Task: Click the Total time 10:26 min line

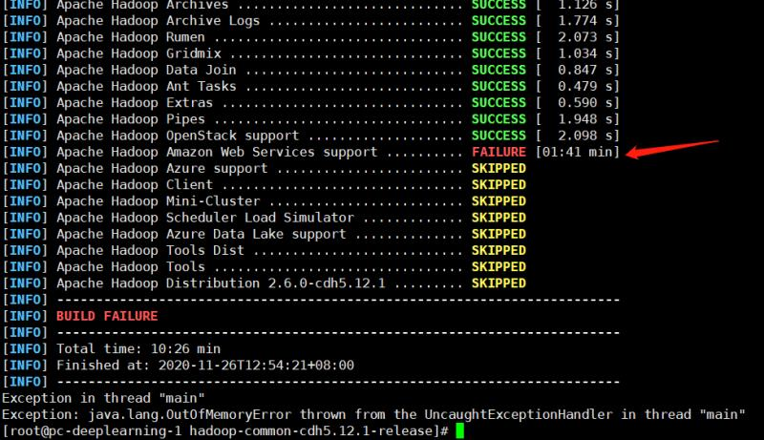Action: [x=138, y=349]
